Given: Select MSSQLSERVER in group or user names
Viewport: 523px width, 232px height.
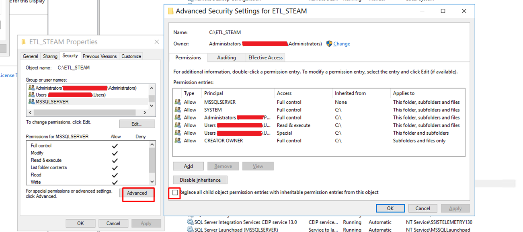Looking at the screenshot, I should click(x=87, y=102).
